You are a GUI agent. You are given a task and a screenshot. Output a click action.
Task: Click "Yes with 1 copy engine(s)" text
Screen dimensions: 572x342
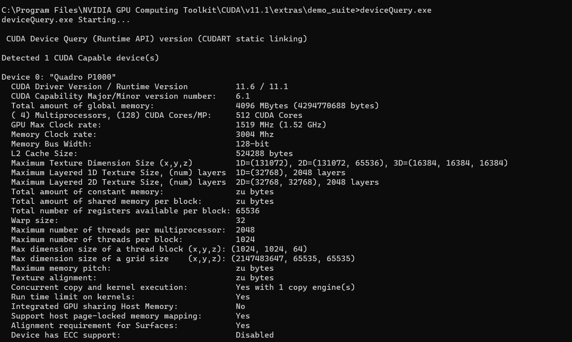295,287
